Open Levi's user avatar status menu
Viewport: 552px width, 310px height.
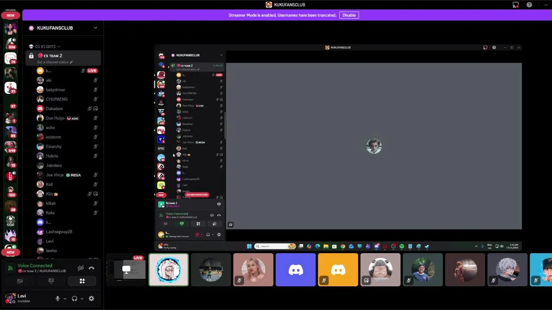[x=10, y=298]
